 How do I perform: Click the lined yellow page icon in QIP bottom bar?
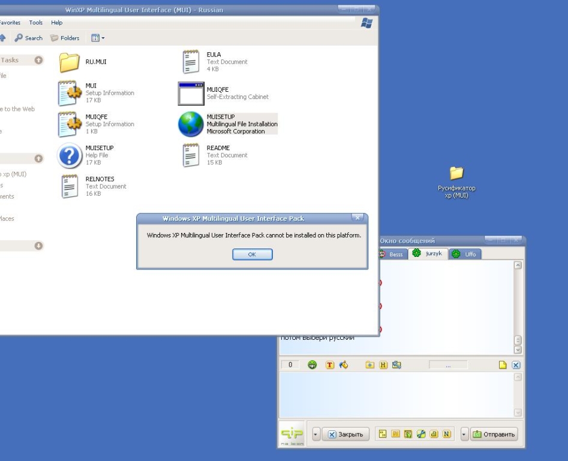point(395,434)
